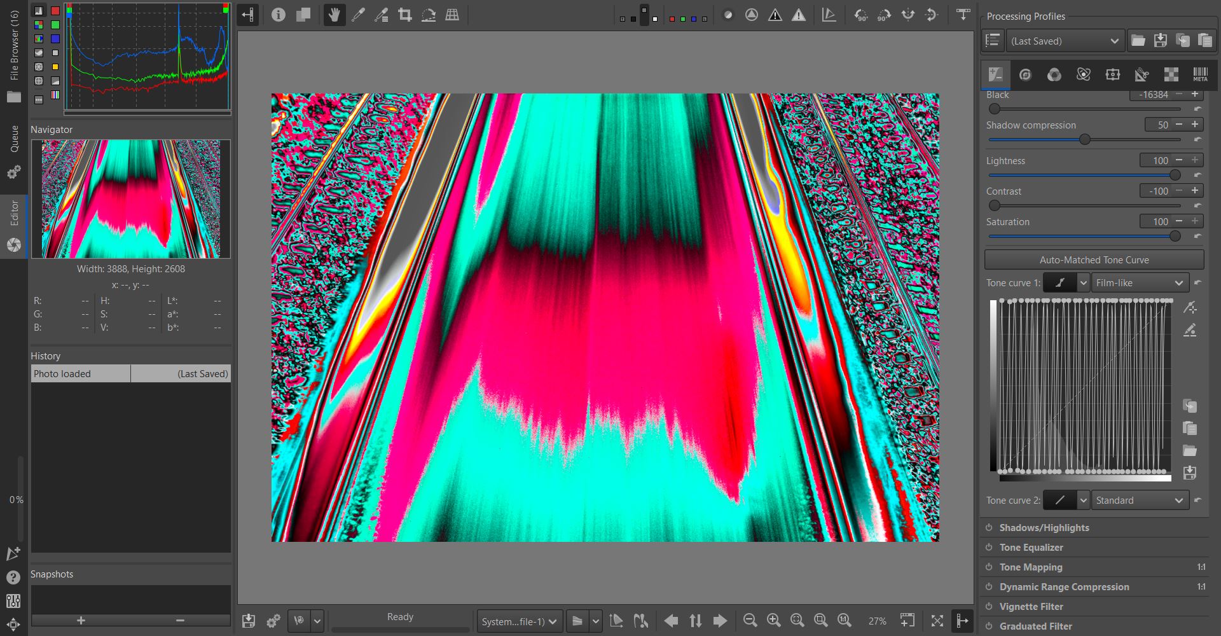The image size is (1221, 636).
Task: Open the Metadata tab
Action: coord(1201,74)
